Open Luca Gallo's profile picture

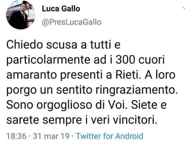point(20,15)
